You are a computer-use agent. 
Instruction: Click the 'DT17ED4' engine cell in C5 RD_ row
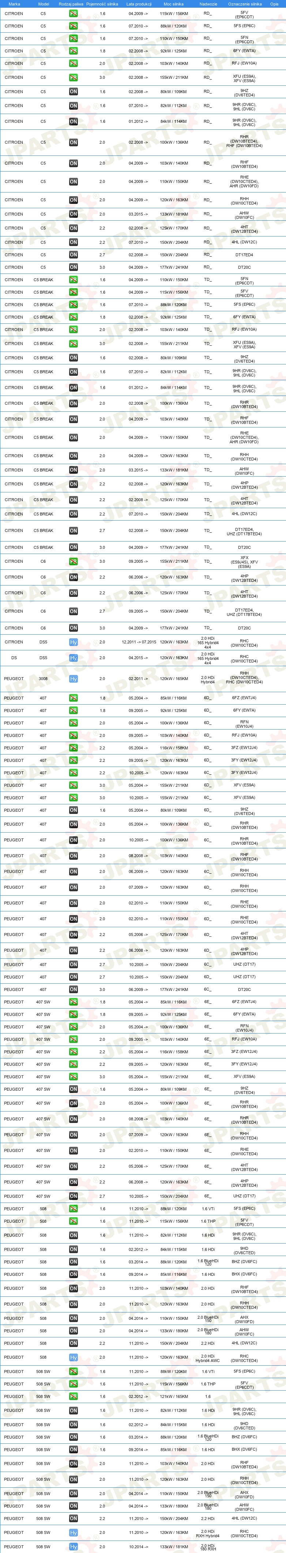[245, 255]
